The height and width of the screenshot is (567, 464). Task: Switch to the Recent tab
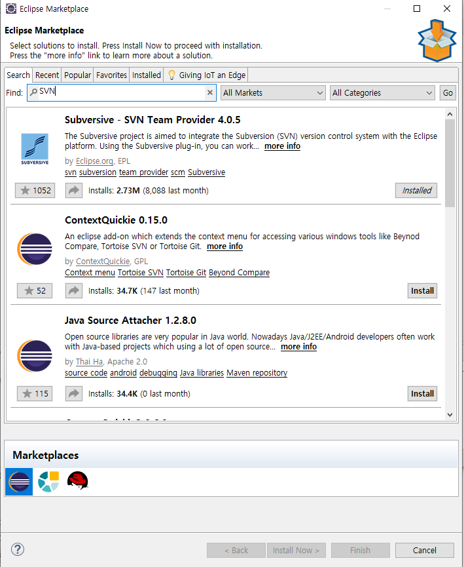(46, 75)
